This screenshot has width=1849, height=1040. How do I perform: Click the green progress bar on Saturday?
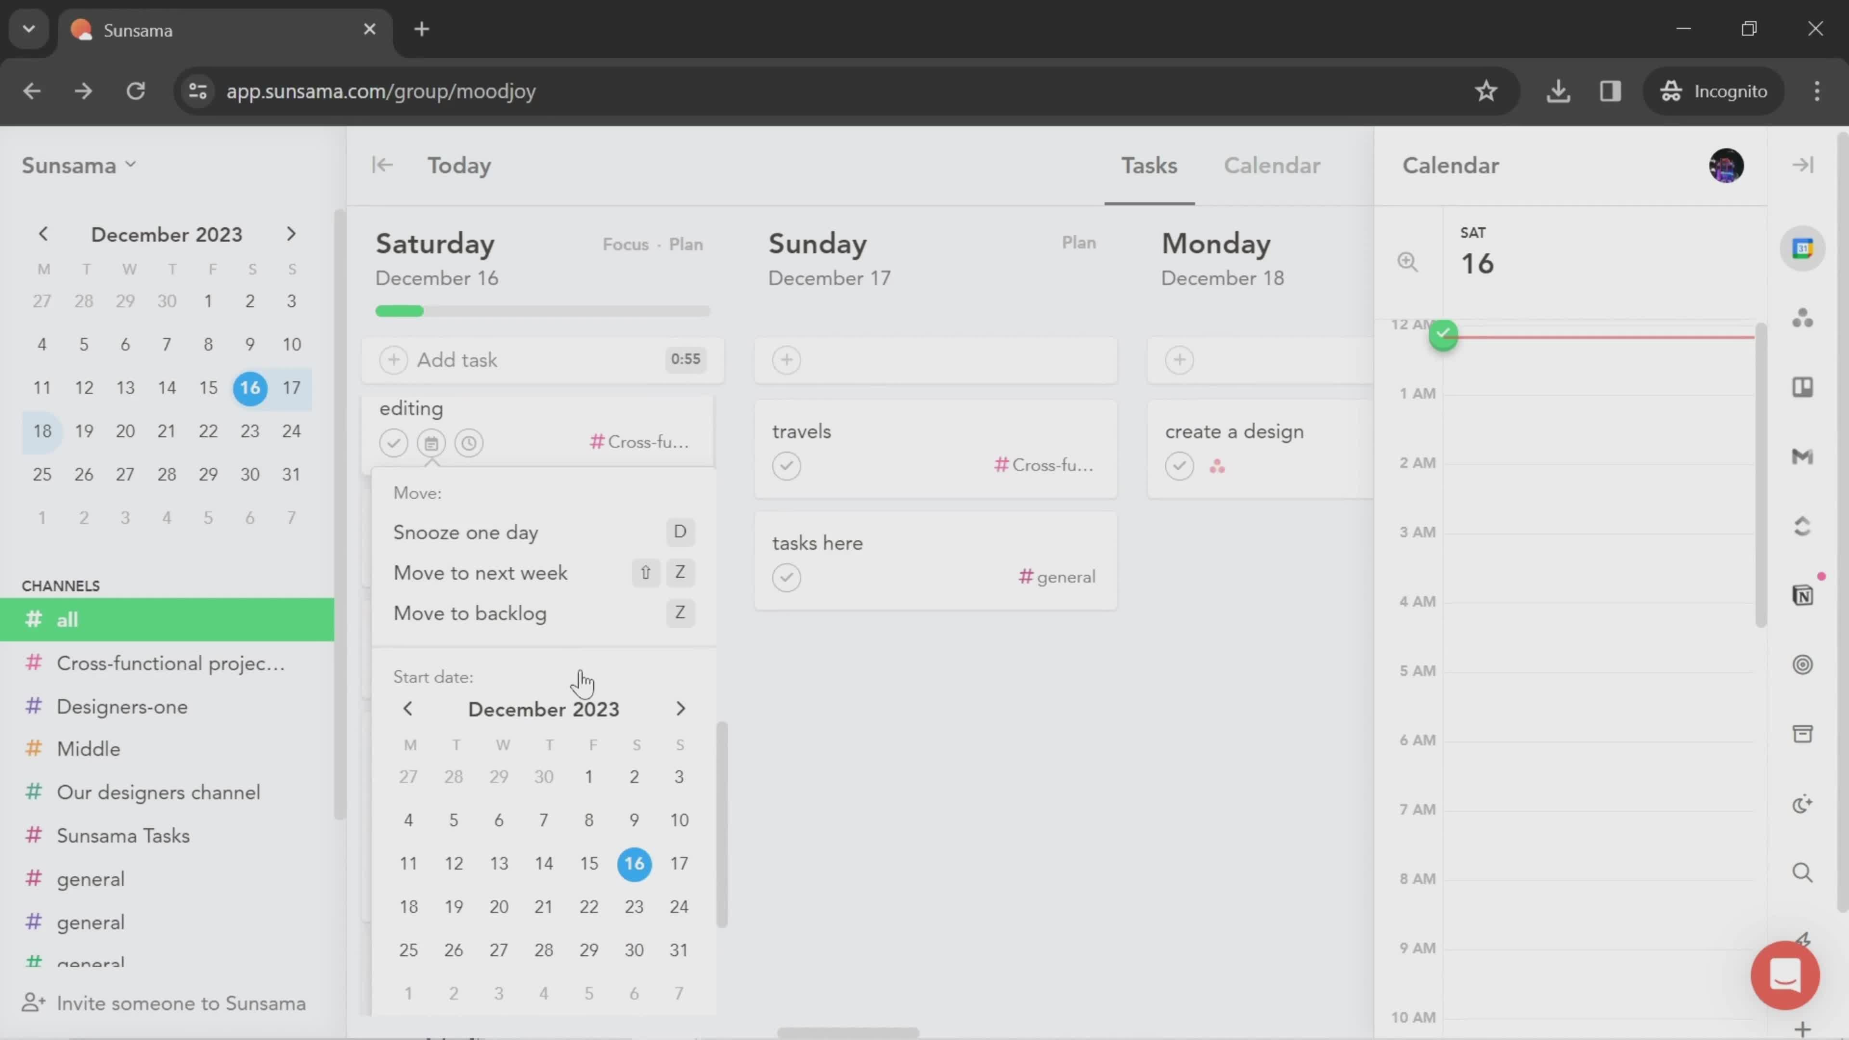coord(401,310)
